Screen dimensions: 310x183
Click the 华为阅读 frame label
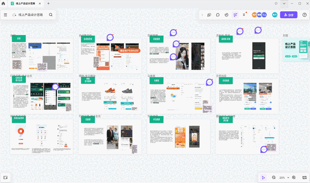153,116
